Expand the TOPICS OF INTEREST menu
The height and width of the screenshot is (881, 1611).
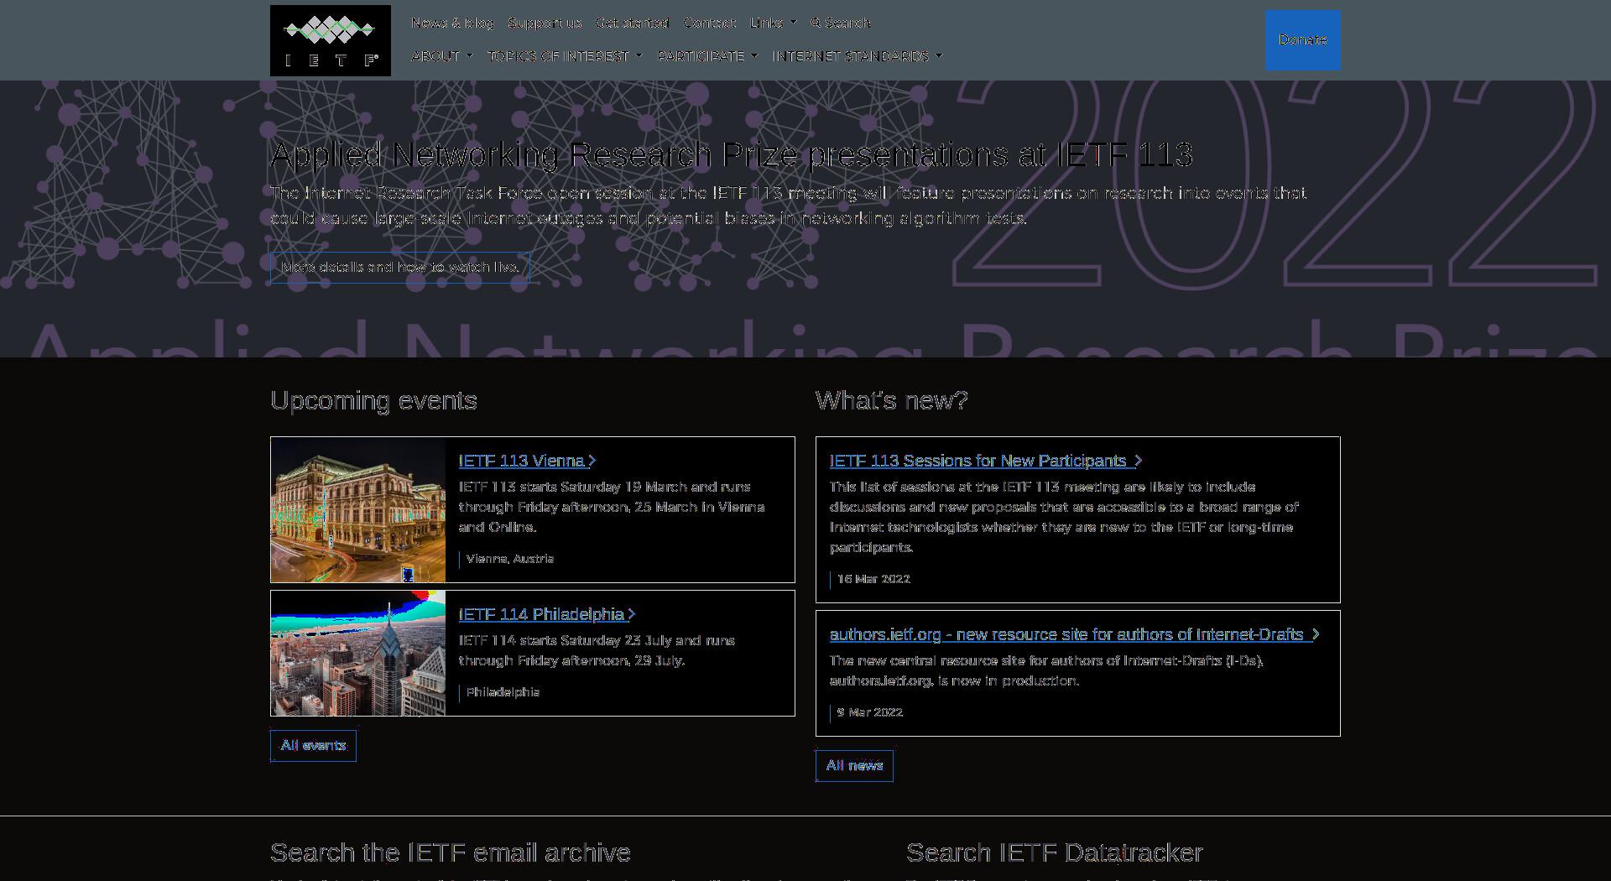click(x=565, y=56)
